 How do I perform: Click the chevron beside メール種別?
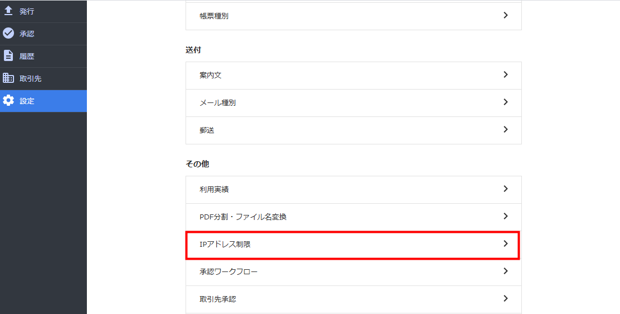pyautogui.click(x=505, y=102)
